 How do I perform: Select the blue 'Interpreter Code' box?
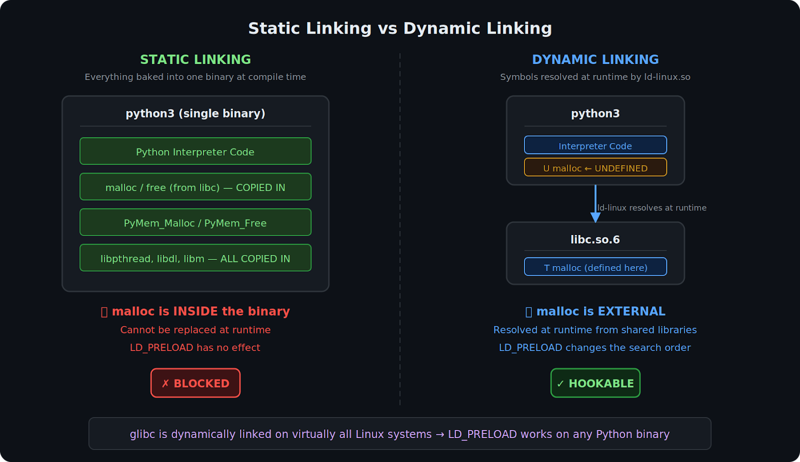[x=595, y=145]
